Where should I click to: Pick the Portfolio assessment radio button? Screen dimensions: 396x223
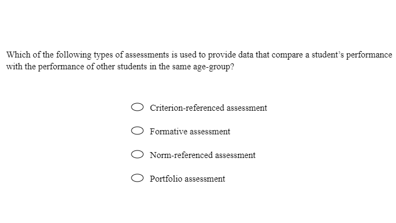point(137,178)
